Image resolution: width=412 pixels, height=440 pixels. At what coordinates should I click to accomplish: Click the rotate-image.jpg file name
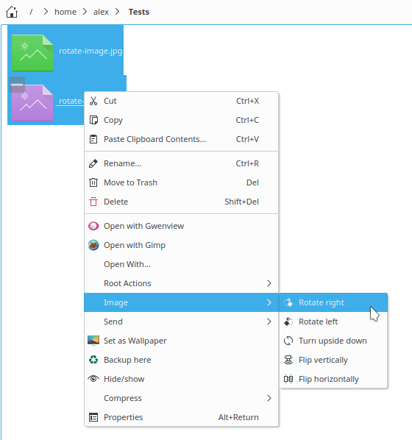(90, 51)
